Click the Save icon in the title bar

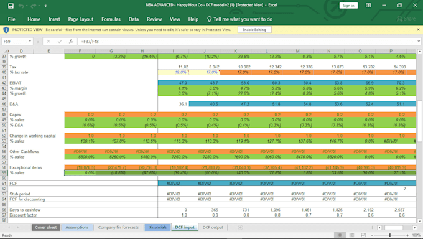point(11,6)
